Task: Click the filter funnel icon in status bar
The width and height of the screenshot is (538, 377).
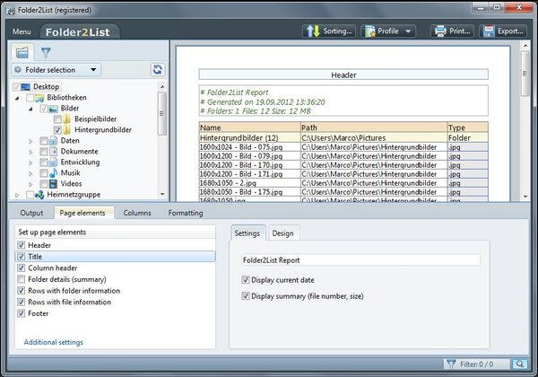Action: (450, 364)
